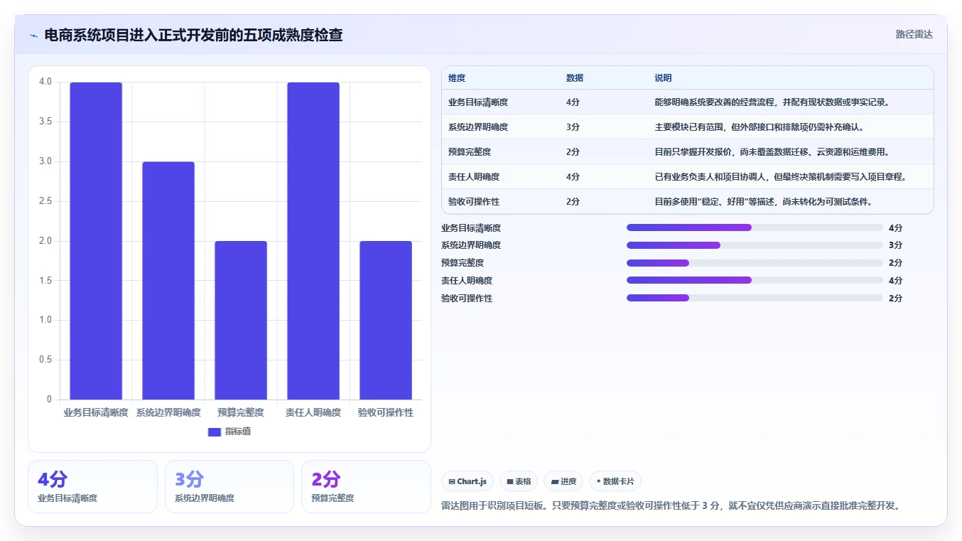Click description starting 目前多使用

[763, 202]
